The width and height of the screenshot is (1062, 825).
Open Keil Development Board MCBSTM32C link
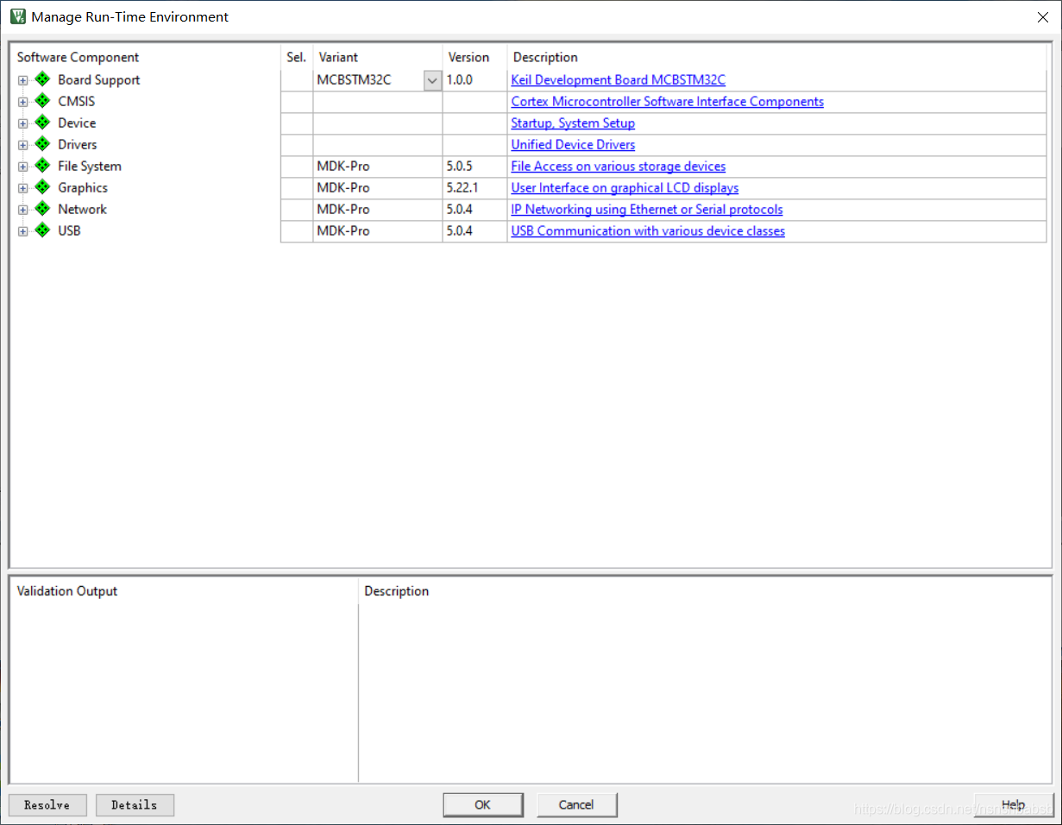[618, 79]
